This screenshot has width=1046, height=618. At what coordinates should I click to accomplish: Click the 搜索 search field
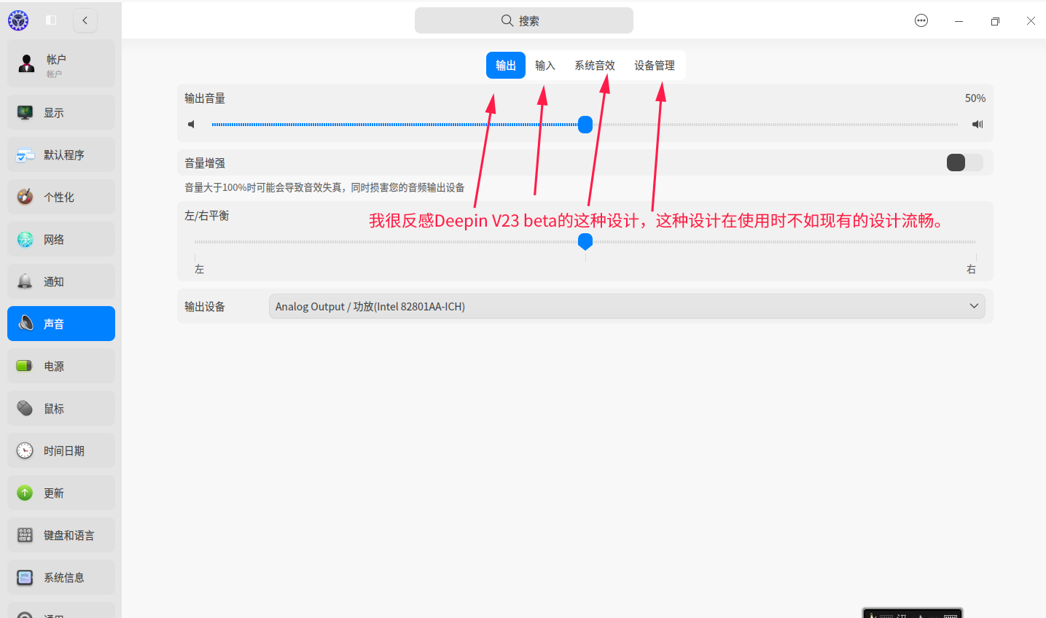[x=524, y=20]
